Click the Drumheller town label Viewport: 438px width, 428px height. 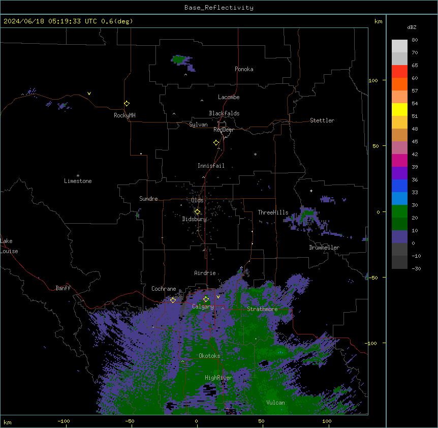point(324,248)
